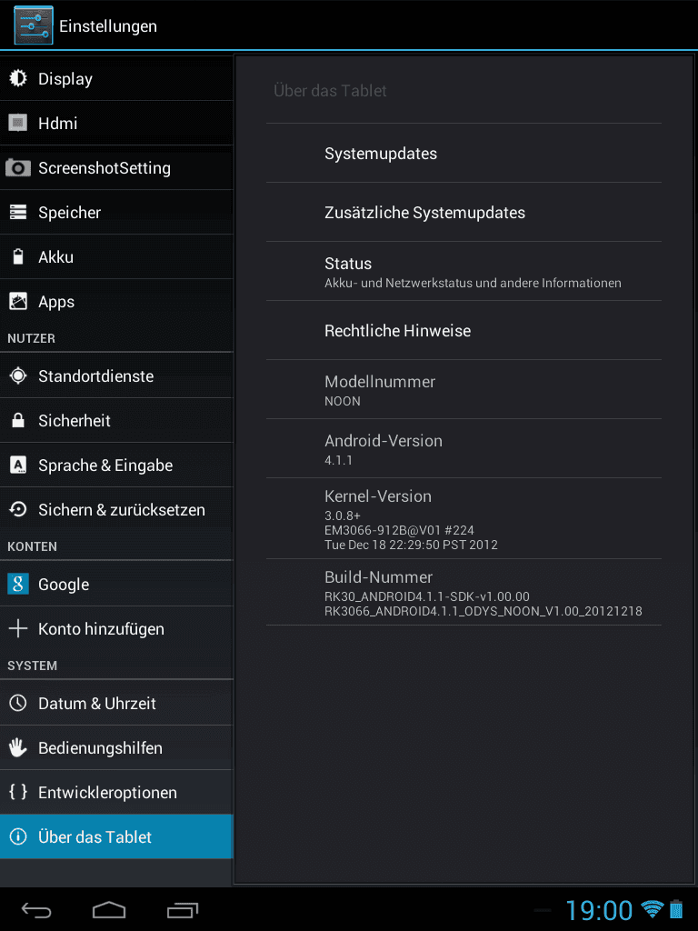Select the ScreenshotSetting camera icon
The image size is (698, 931).
[18, 168]
